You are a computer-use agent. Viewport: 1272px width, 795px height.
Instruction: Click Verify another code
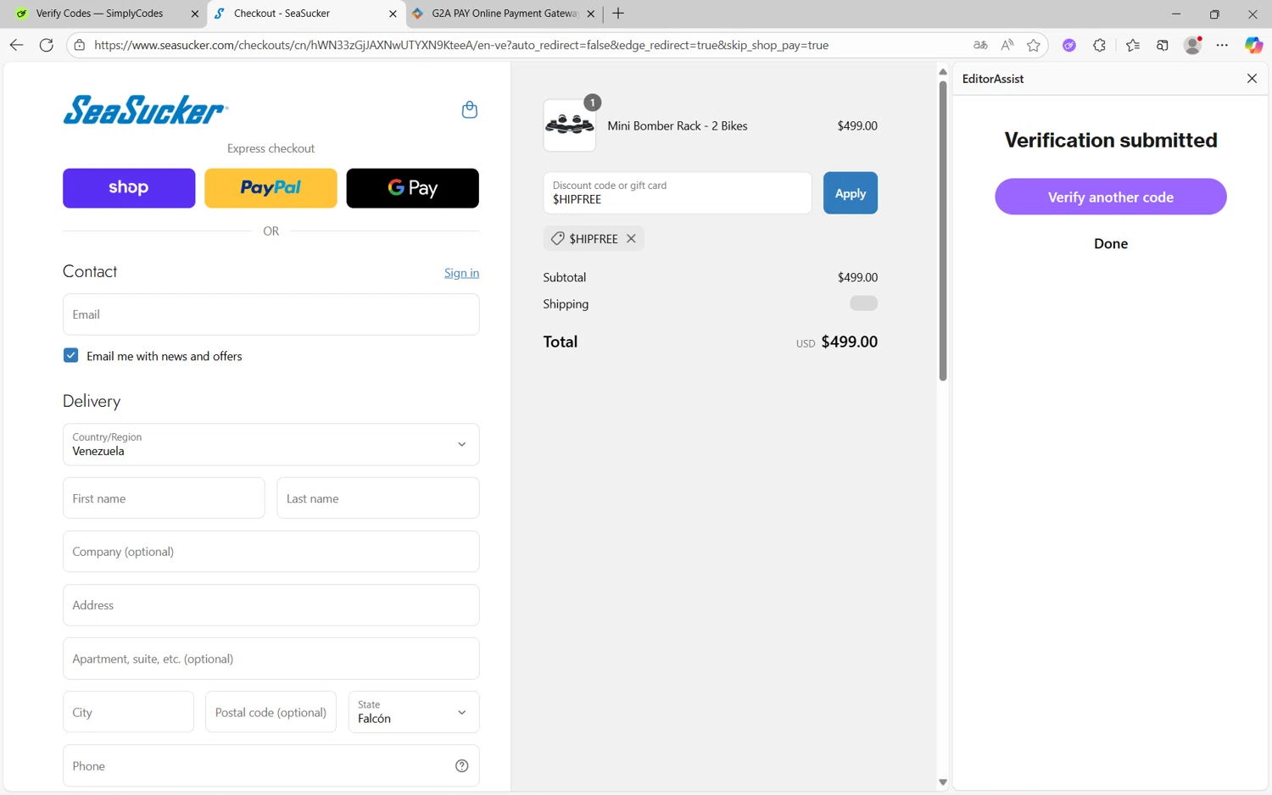pos(1111,197)
